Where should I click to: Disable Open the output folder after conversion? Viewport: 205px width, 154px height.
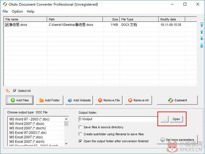pos(80,141)
